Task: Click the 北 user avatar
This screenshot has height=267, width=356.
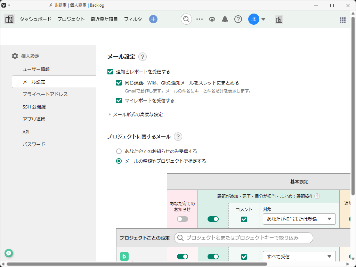Action: point(253,19)
